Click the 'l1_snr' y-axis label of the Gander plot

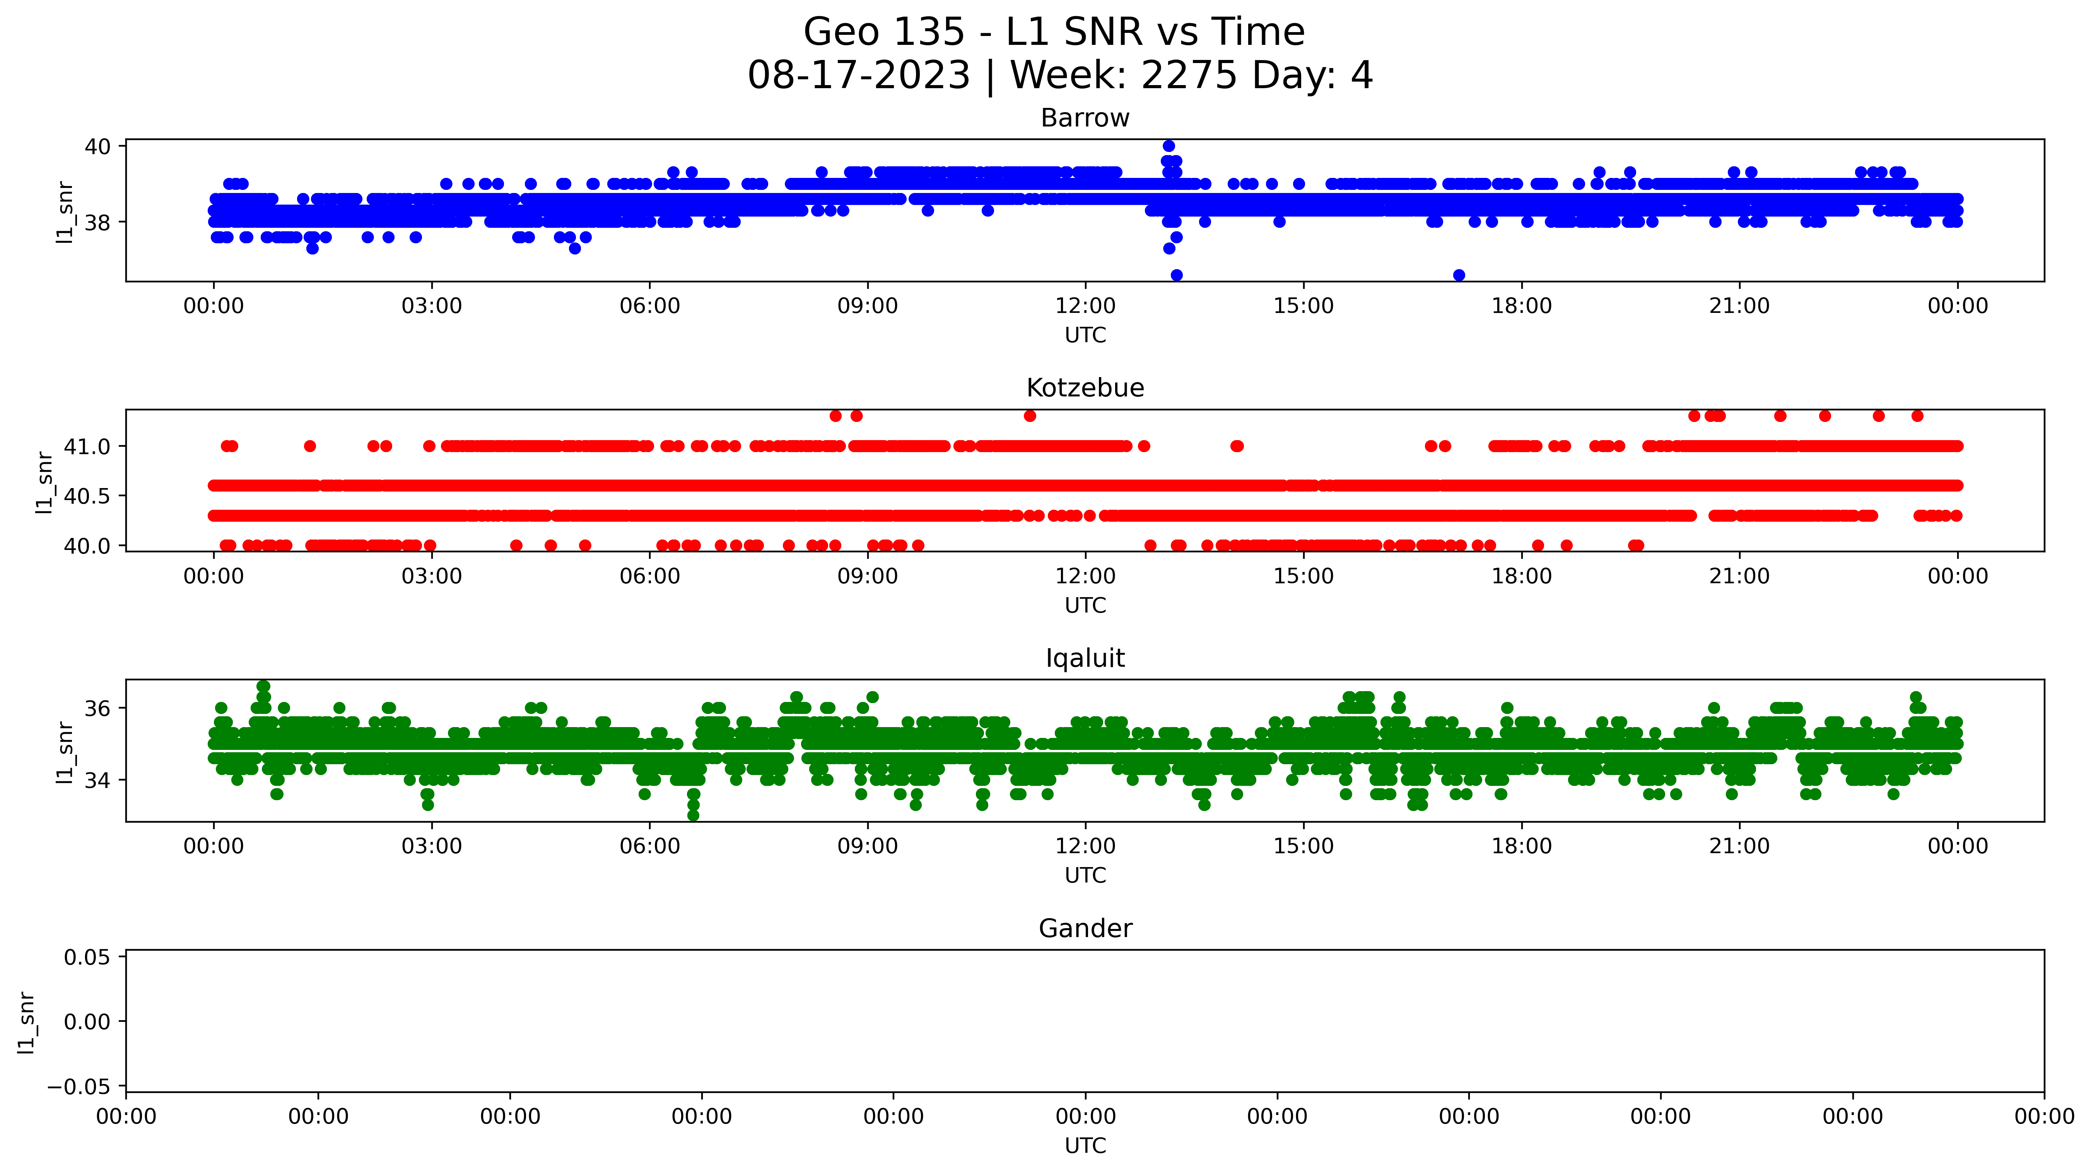pos(26,1023)
